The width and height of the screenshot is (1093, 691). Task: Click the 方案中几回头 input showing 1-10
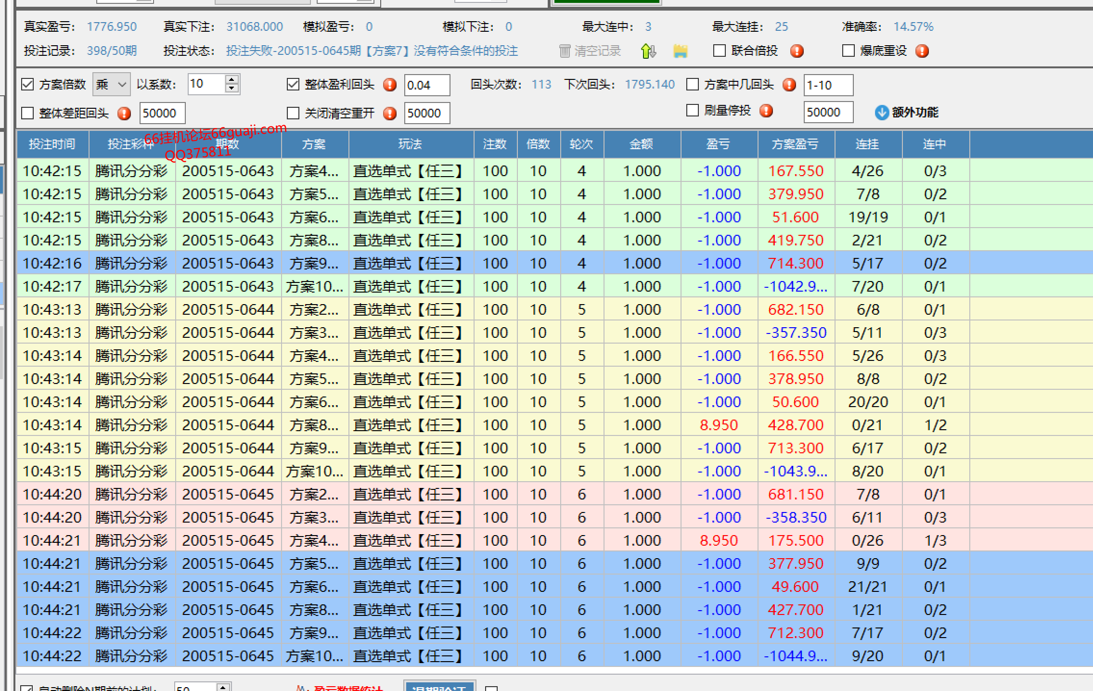pos(828,85)
